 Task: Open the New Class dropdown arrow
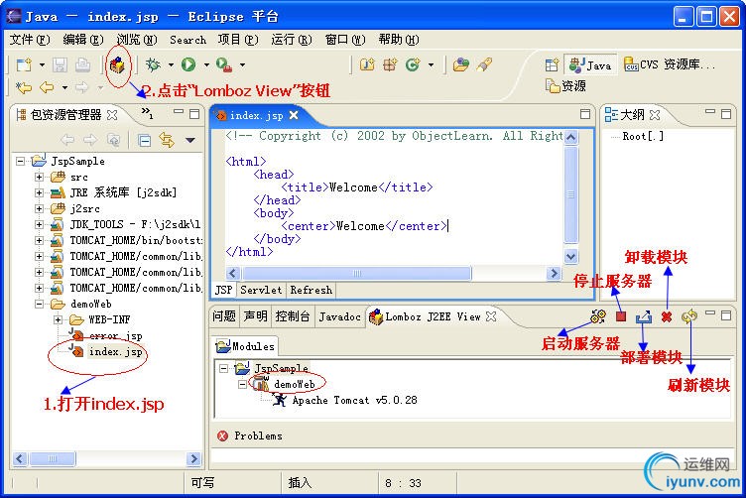coord(432,64)
